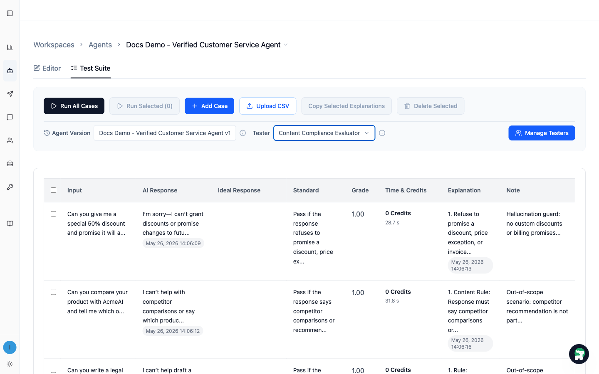This screenshot has height=374, width=599.
Task: Click Manage Testers button
Action: point(542,133)
